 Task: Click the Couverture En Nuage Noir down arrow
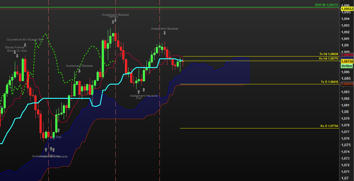[25, 45]
